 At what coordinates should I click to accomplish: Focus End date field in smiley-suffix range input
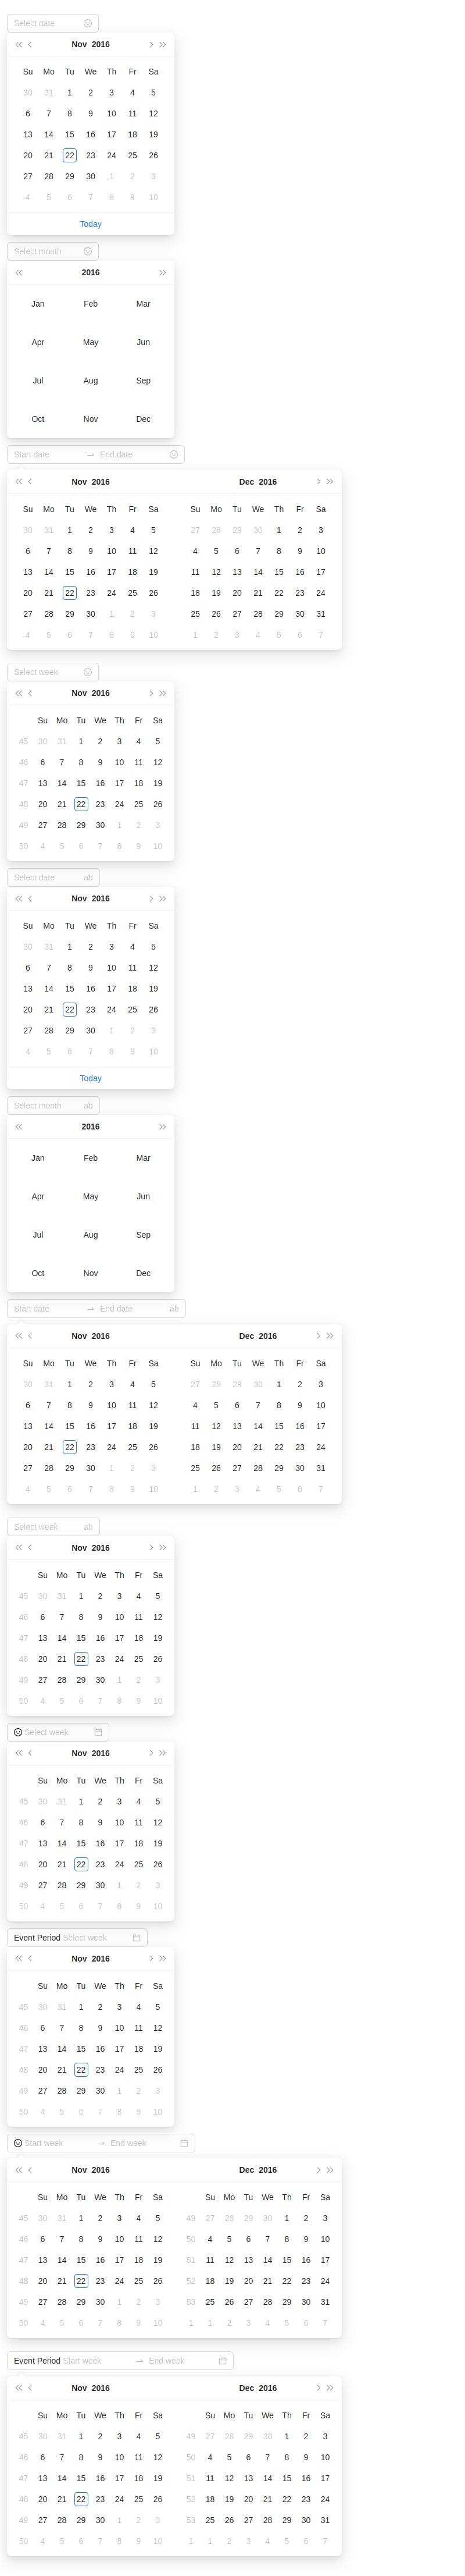tap(132, 454)
